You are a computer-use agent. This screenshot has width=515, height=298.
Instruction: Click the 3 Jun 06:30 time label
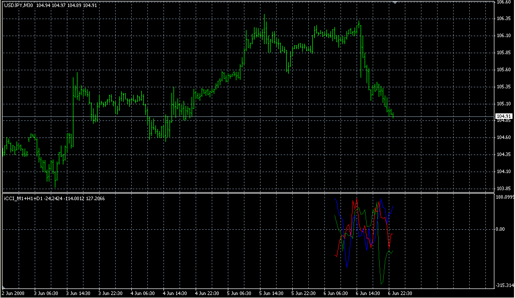[46, 293]
